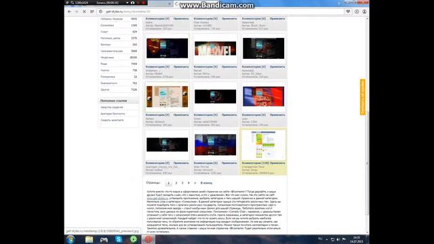
Task: Open Комментарии under the brown parchment thumbnail
Action: click(157, 115)
